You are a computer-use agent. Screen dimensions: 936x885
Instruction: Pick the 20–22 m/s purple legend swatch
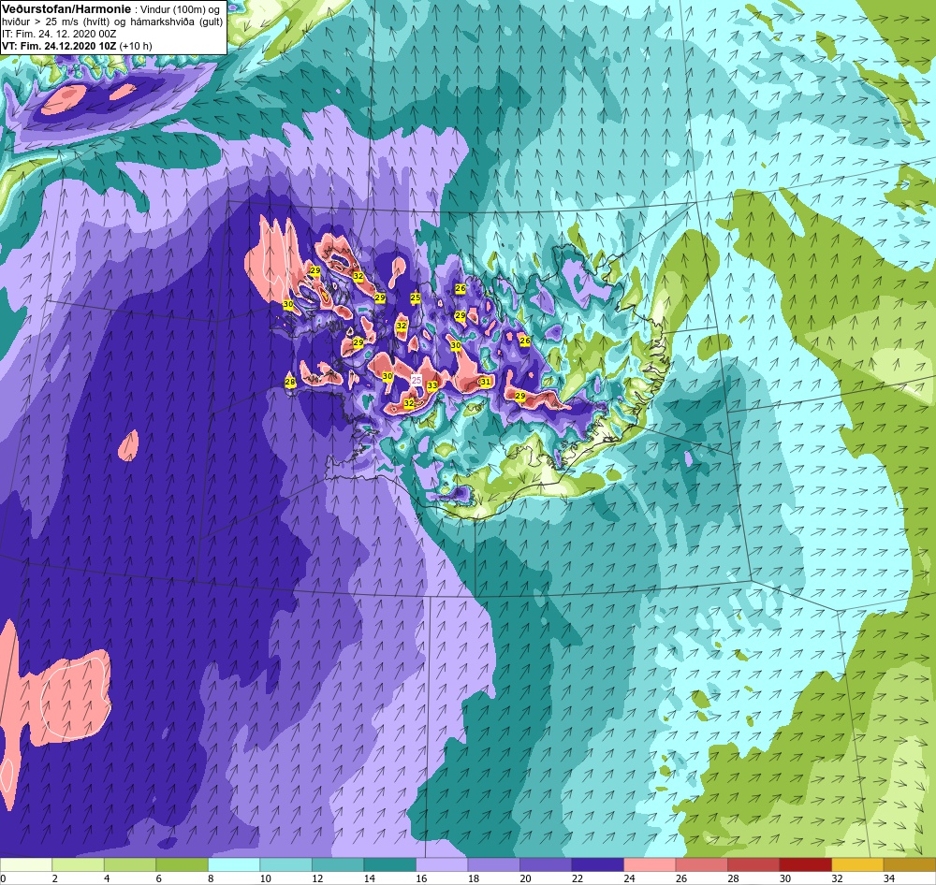(546, 864)
